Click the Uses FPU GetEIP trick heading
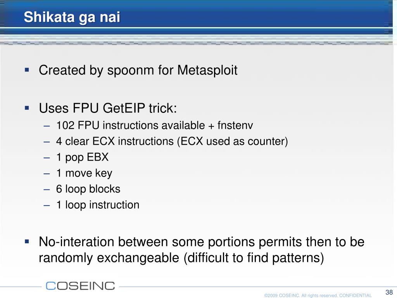The height and width of the screenshot is (298, 397). point(108,108)
